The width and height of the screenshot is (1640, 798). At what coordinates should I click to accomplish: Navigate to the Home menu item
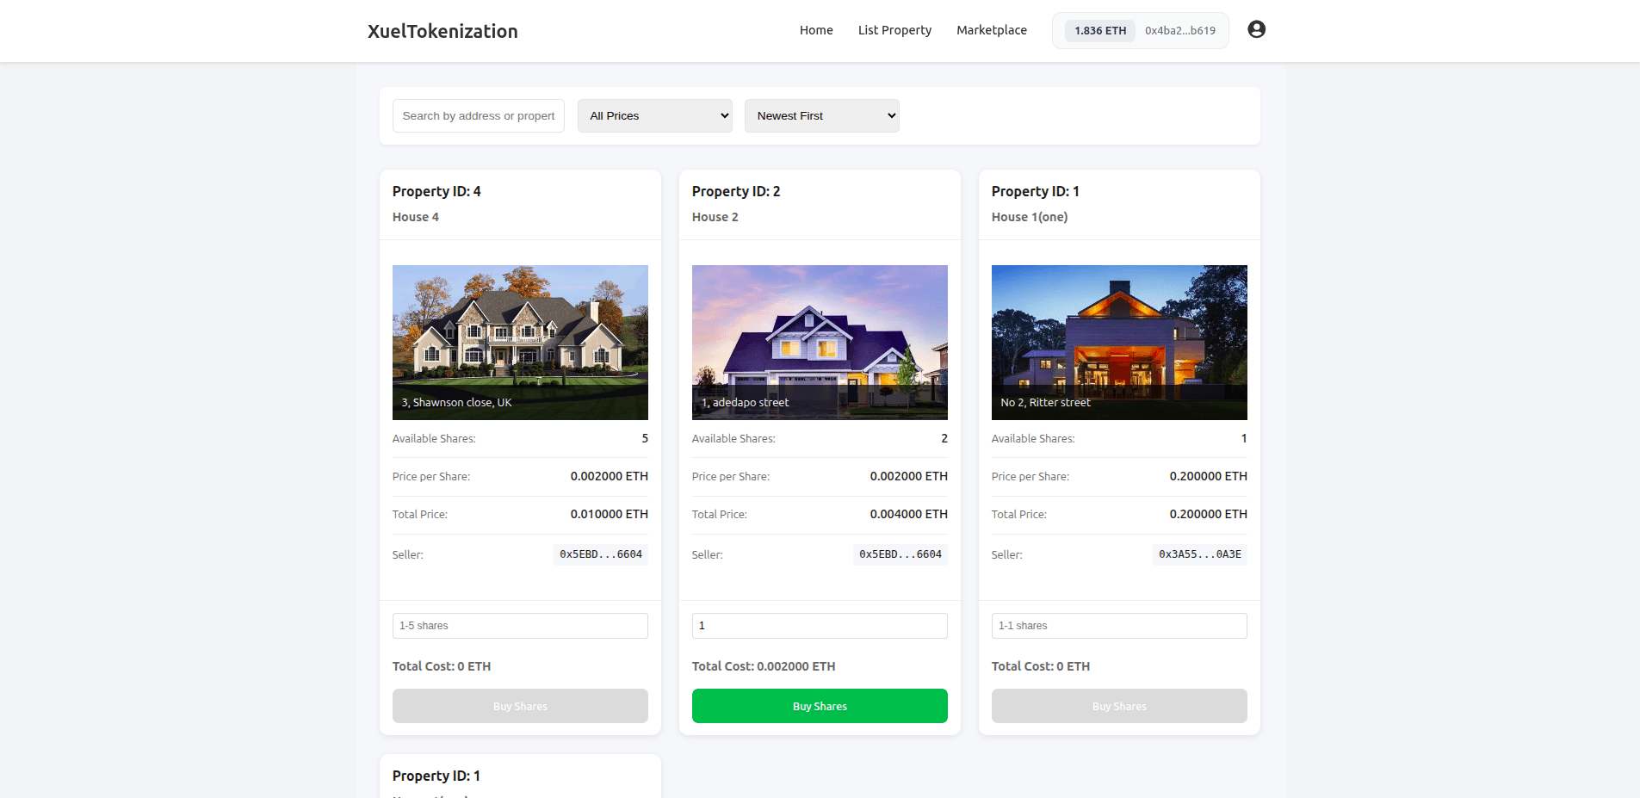[815, 30]
